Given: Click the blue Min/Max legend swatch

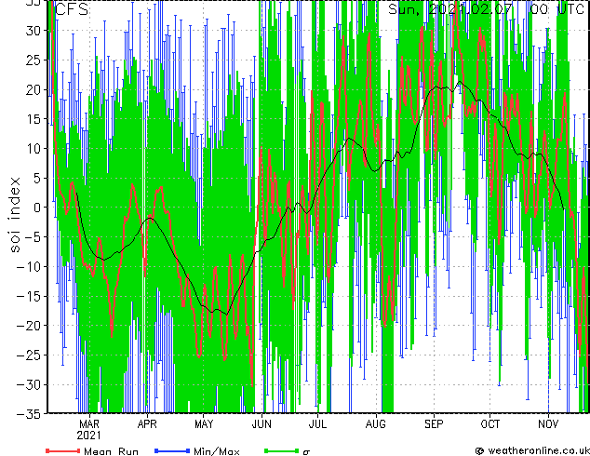Looking at the screenshot, I should pyautogui.click(x=172, y=450).
